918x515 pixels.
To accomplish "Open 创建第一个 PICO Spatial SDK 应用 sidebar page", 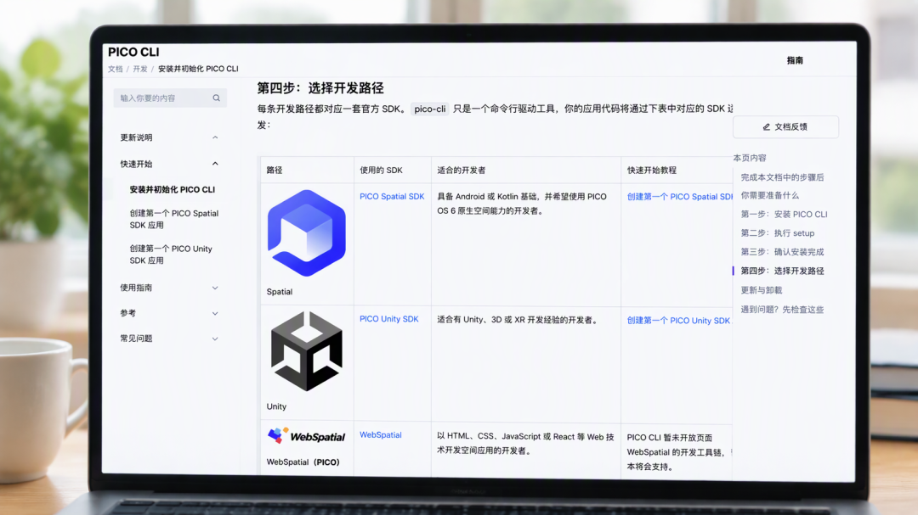I will [174, 219].
